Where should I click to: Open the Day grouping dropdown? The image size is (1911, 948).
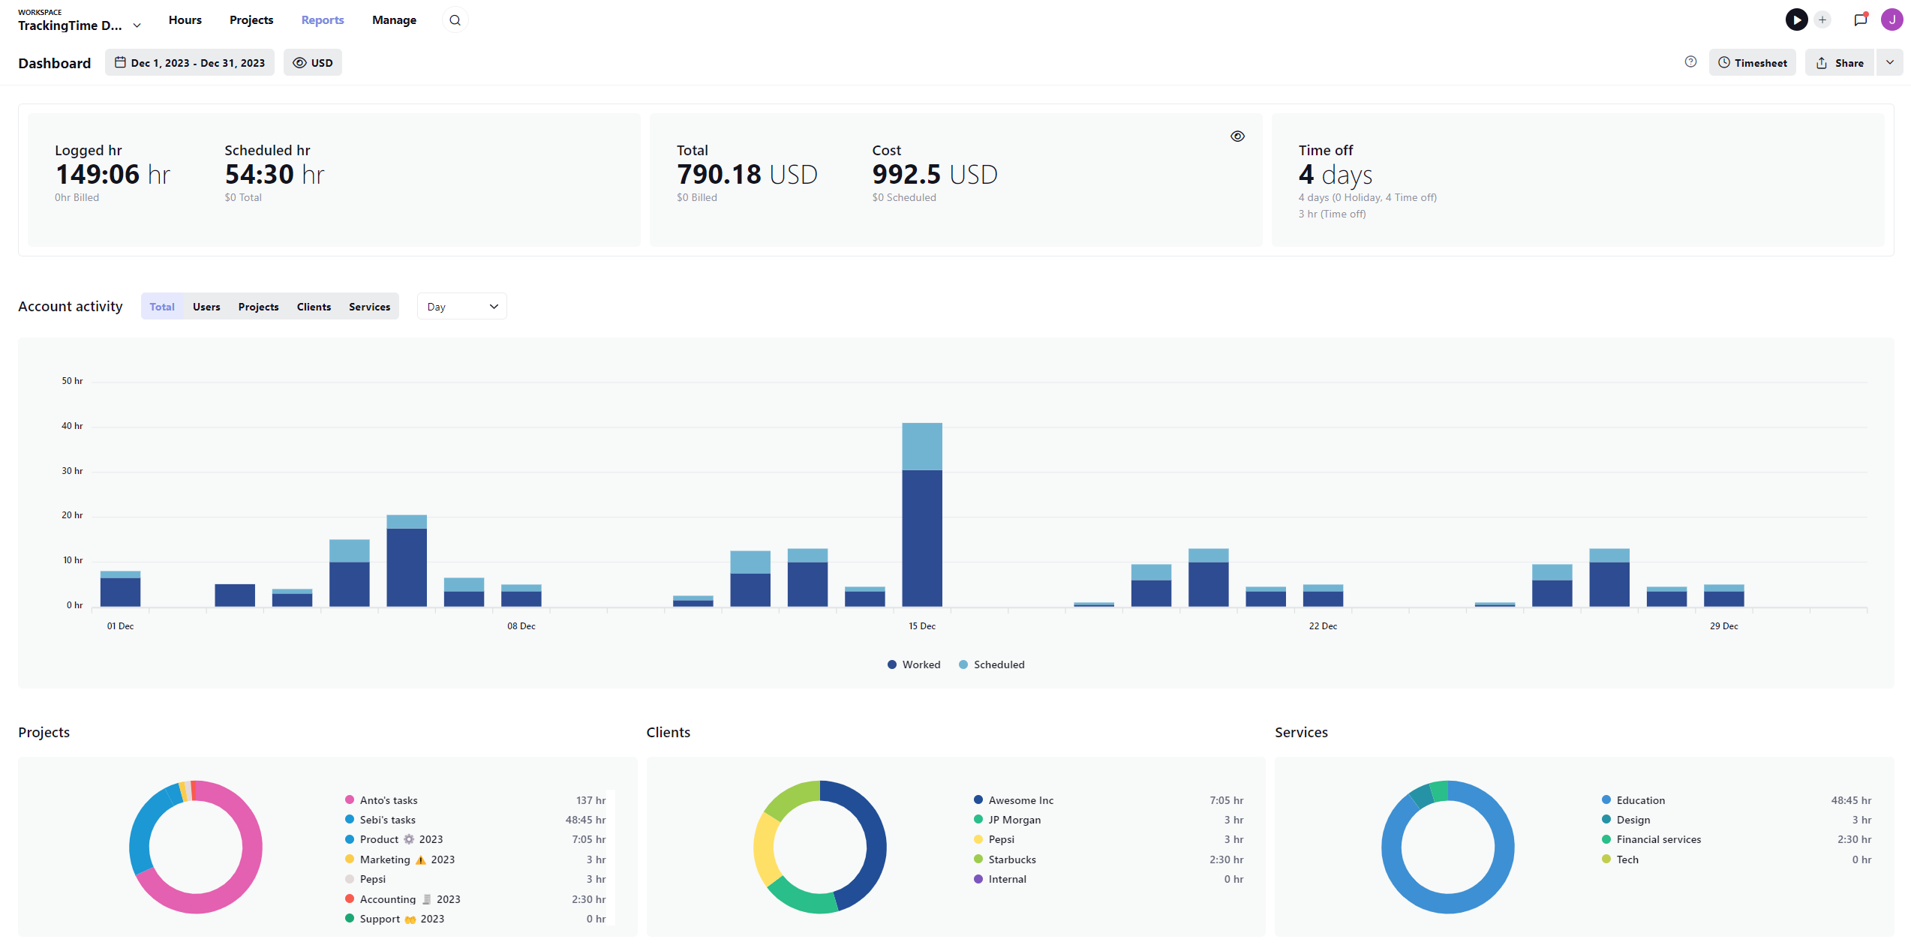pyautogui.click(x=462, y=307)
